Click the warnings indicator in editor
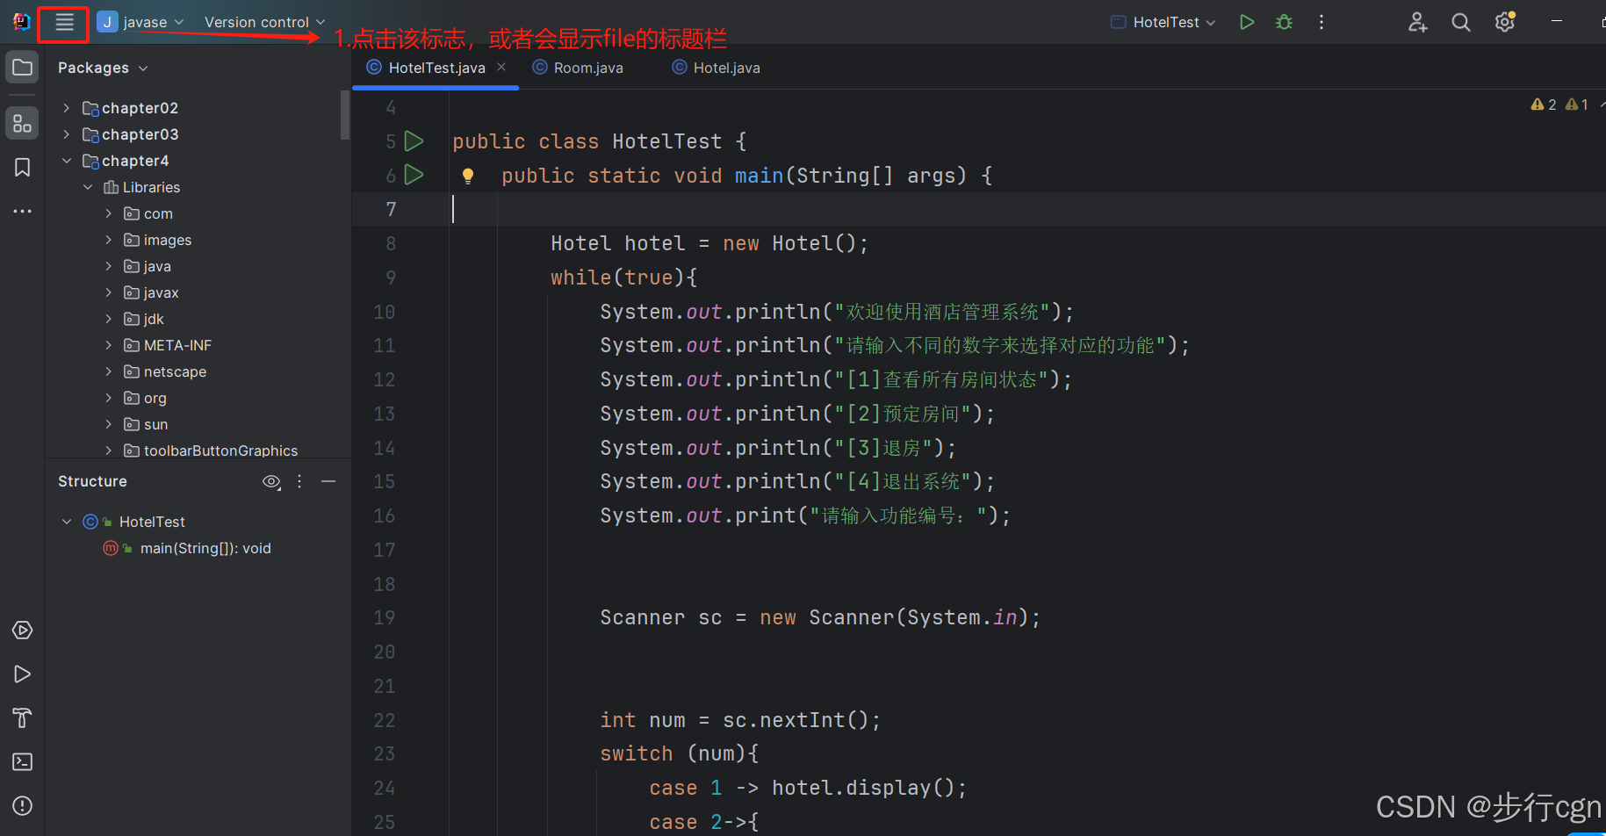The width and height of the screenshot is (1606, 836). click(1559, 104)
